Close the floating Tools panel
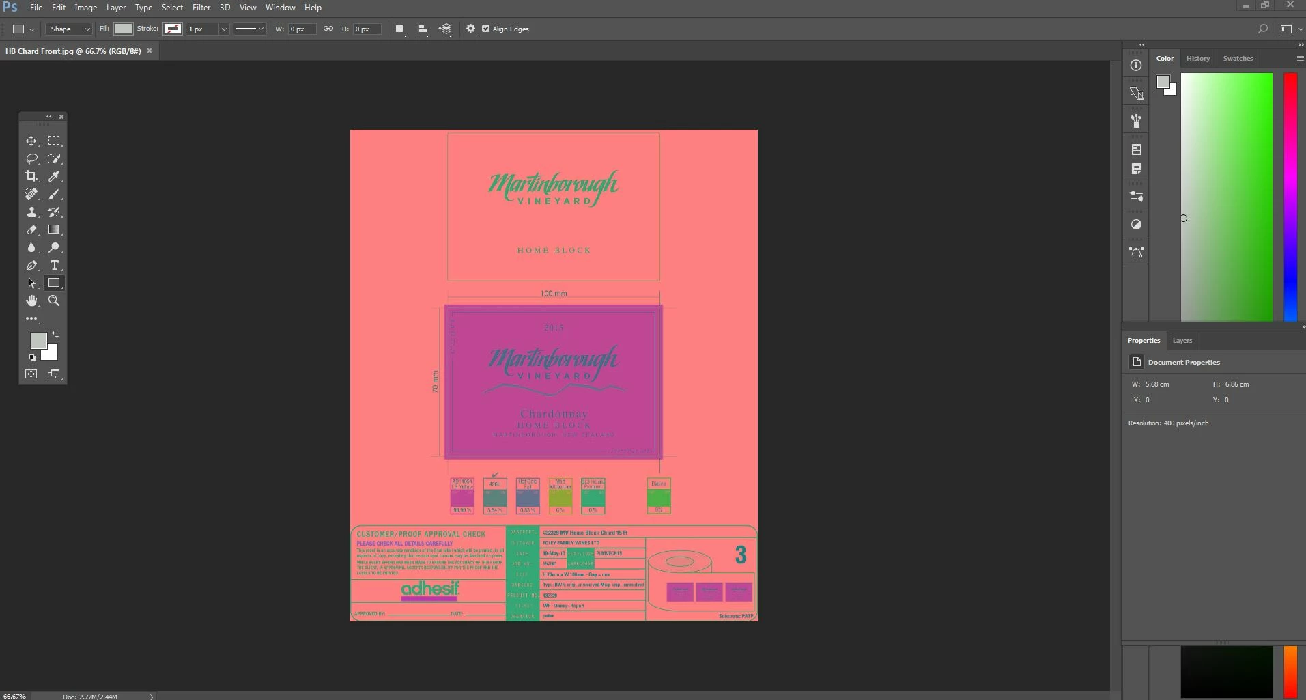 tap(61, 117)
